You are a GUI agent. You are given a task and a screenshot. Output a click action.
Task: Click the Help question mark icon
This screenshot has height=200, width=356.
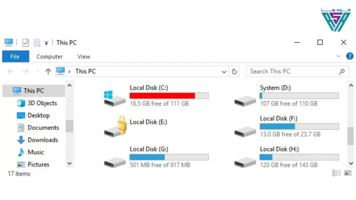pyautogui.click(x=349, y=56)
